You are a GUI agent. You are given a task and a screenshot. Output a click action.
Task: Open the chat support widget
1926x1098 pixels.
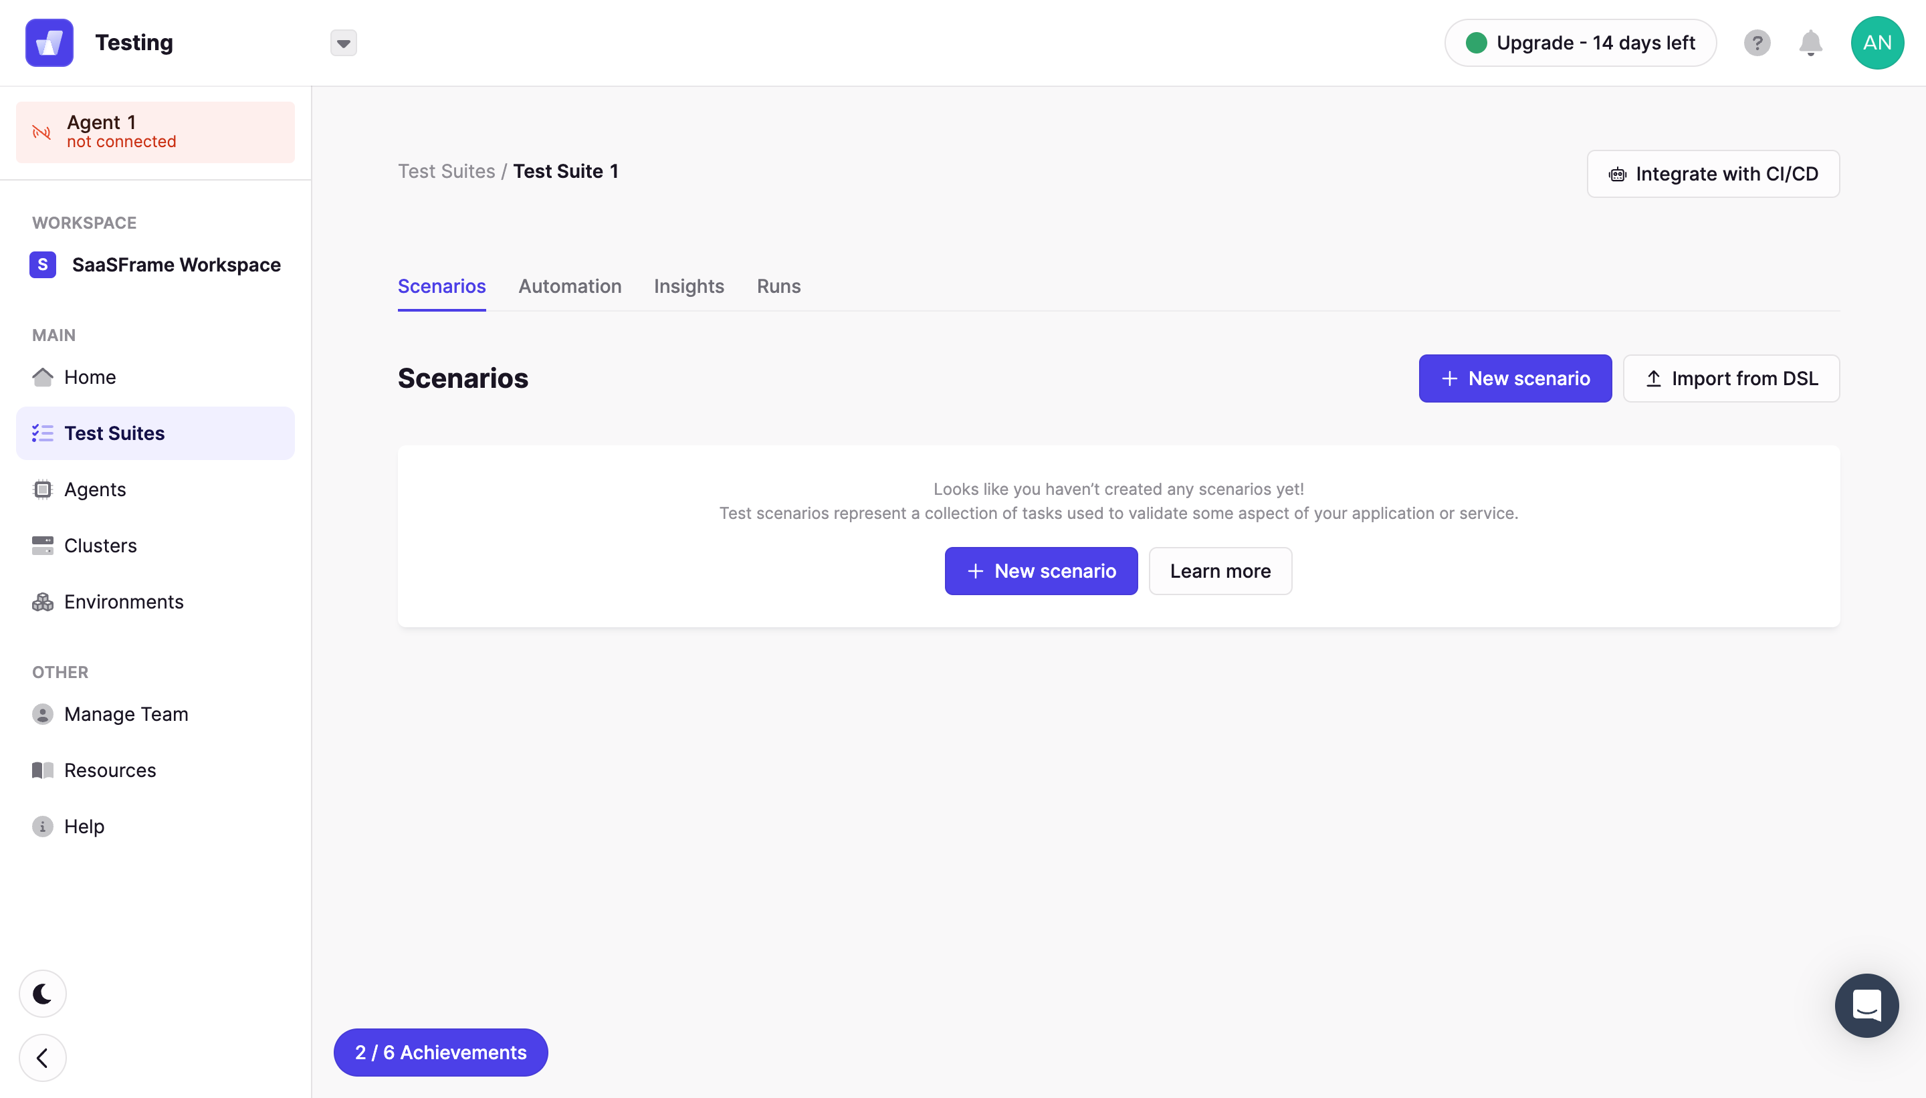coord(1866,1006)
